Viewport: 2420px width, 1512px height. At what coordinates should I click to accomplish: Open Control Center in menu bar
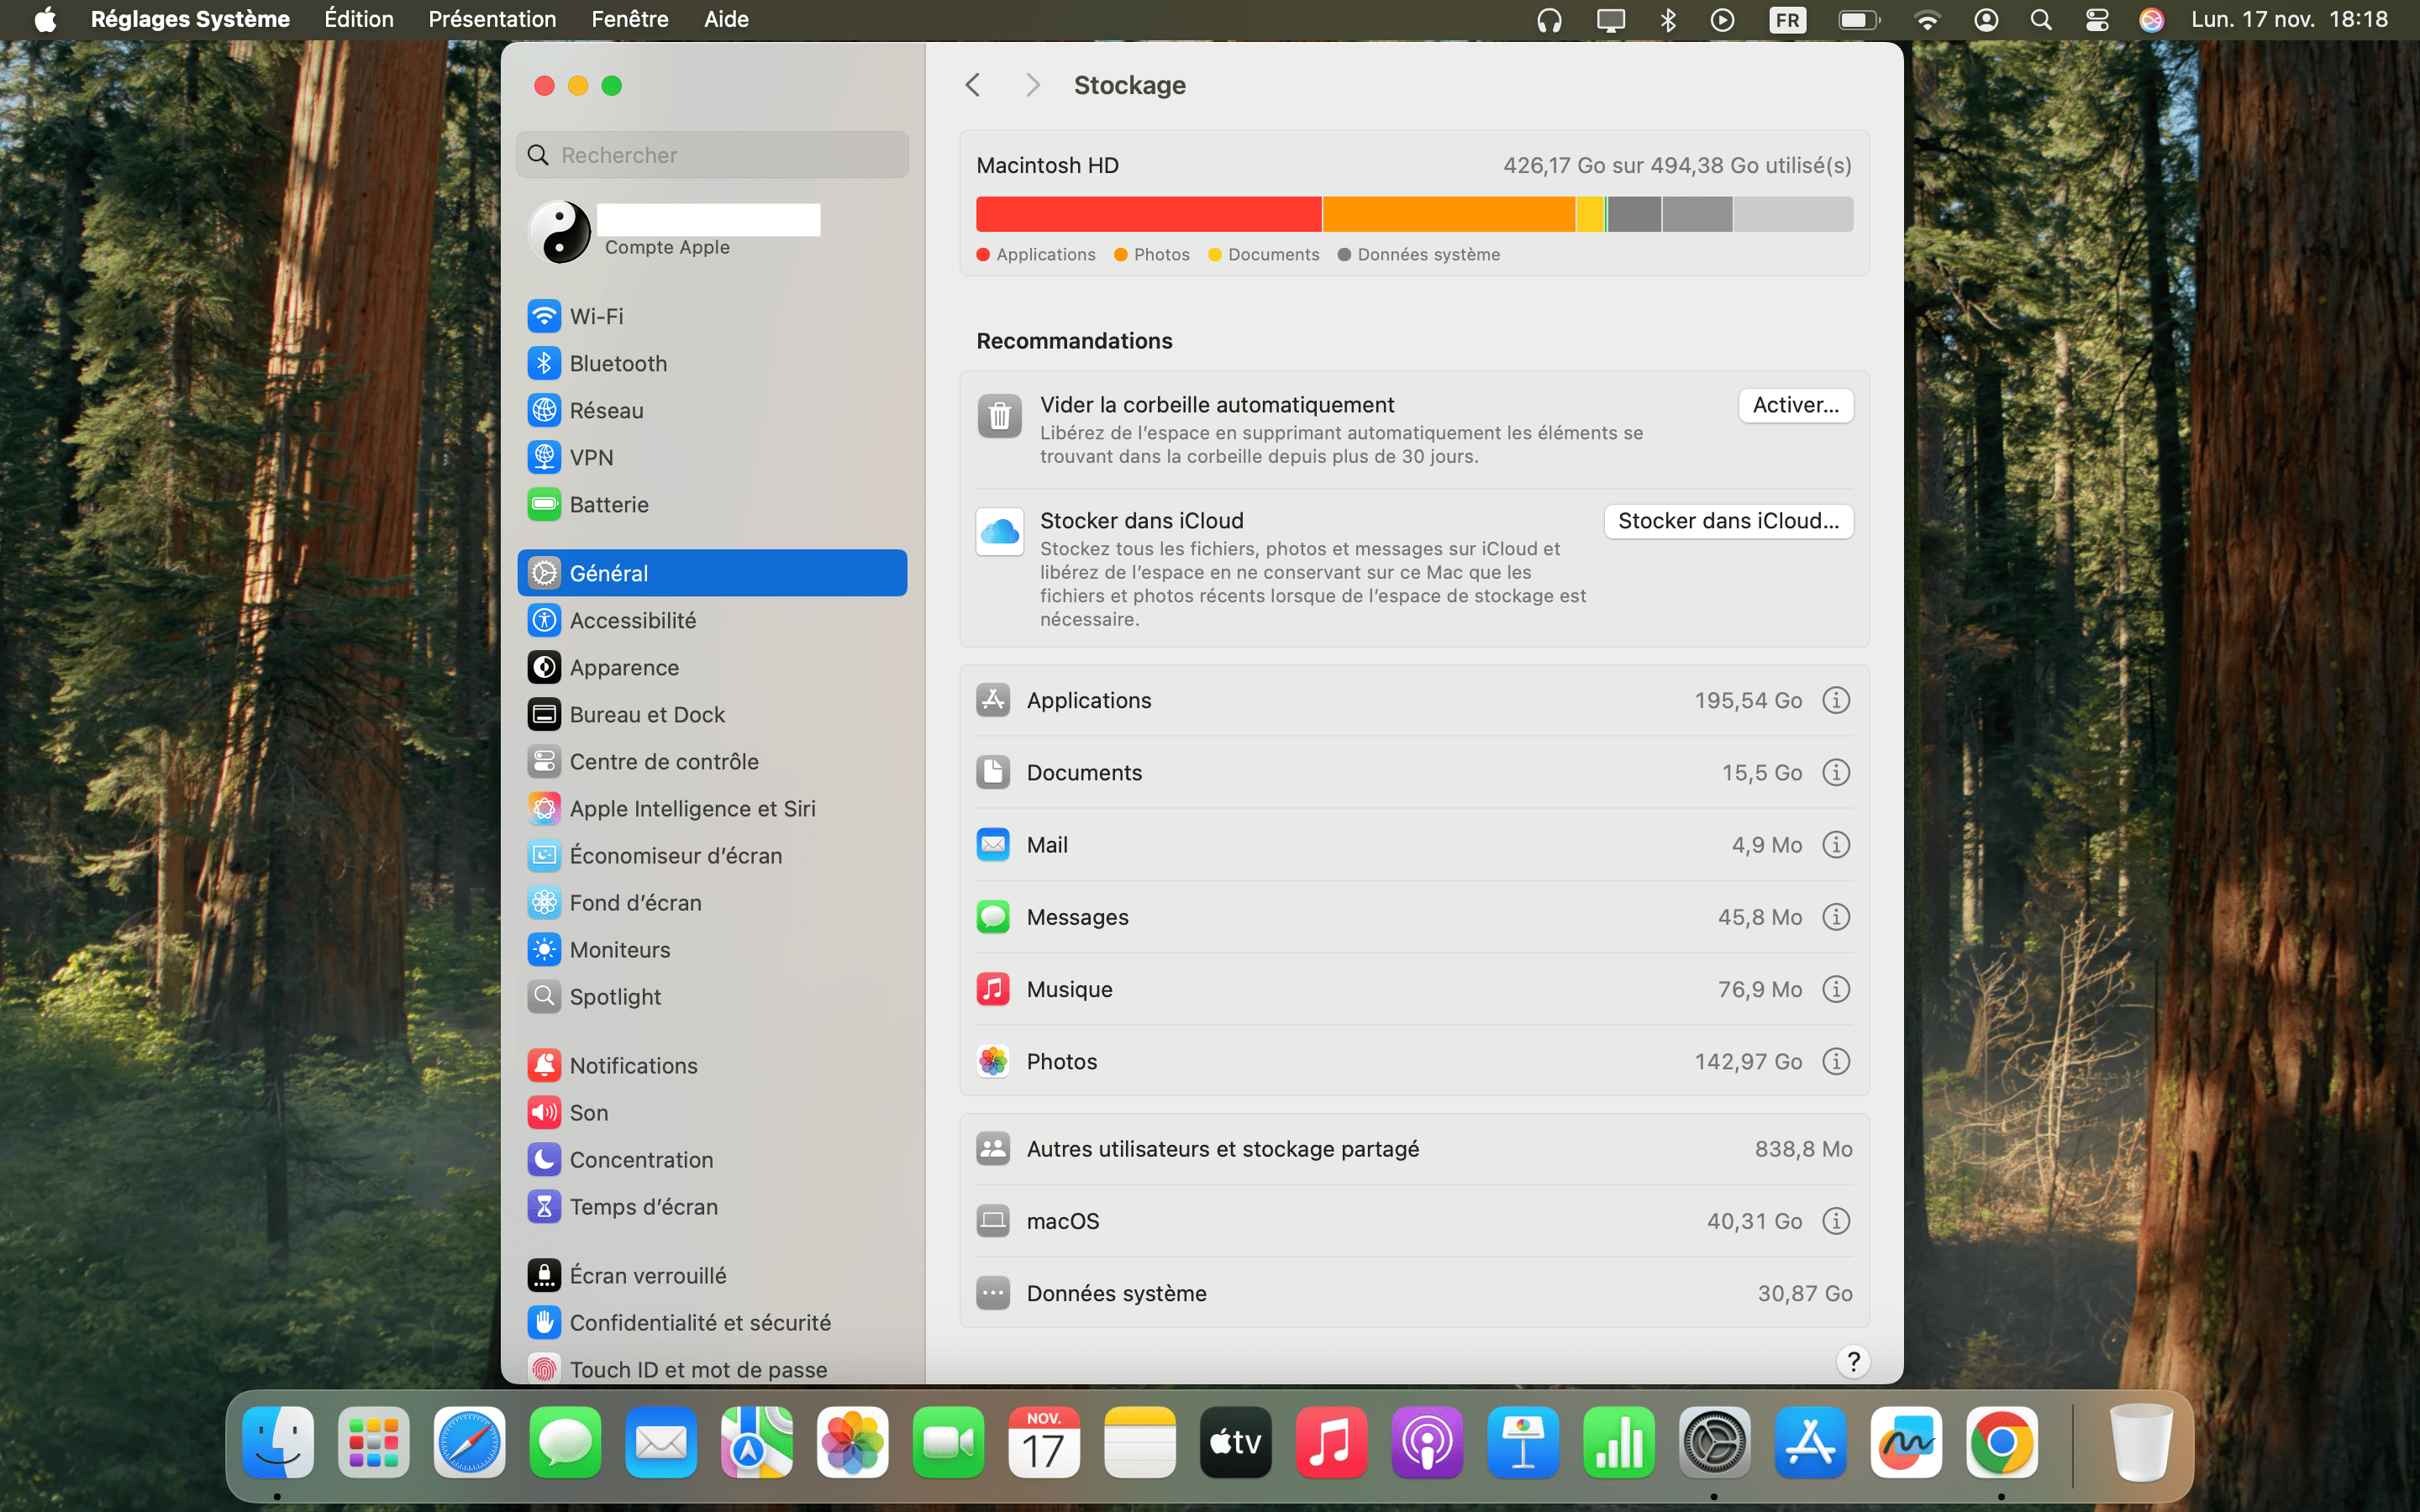pos(2097,20)
